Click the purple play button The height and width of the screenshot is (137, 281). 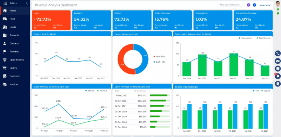tap(249, 5)
